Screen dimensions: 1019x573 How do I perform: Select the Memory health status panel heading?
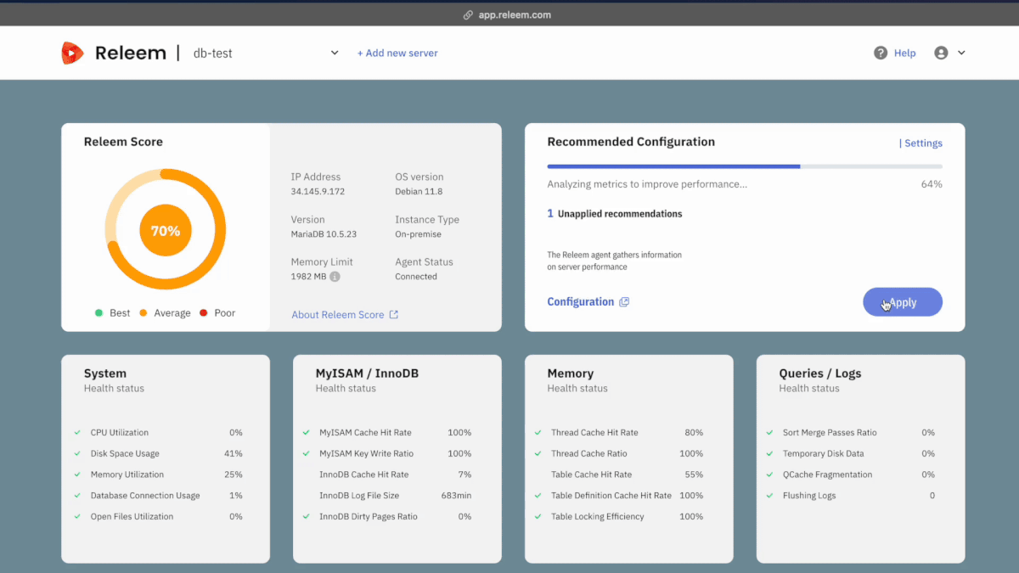pyautogui.click(x=570, y=373)
